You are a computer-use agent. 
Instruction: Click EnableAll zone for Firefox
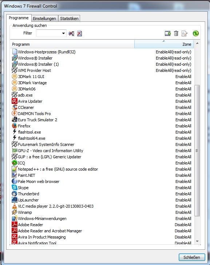(183, 126)
